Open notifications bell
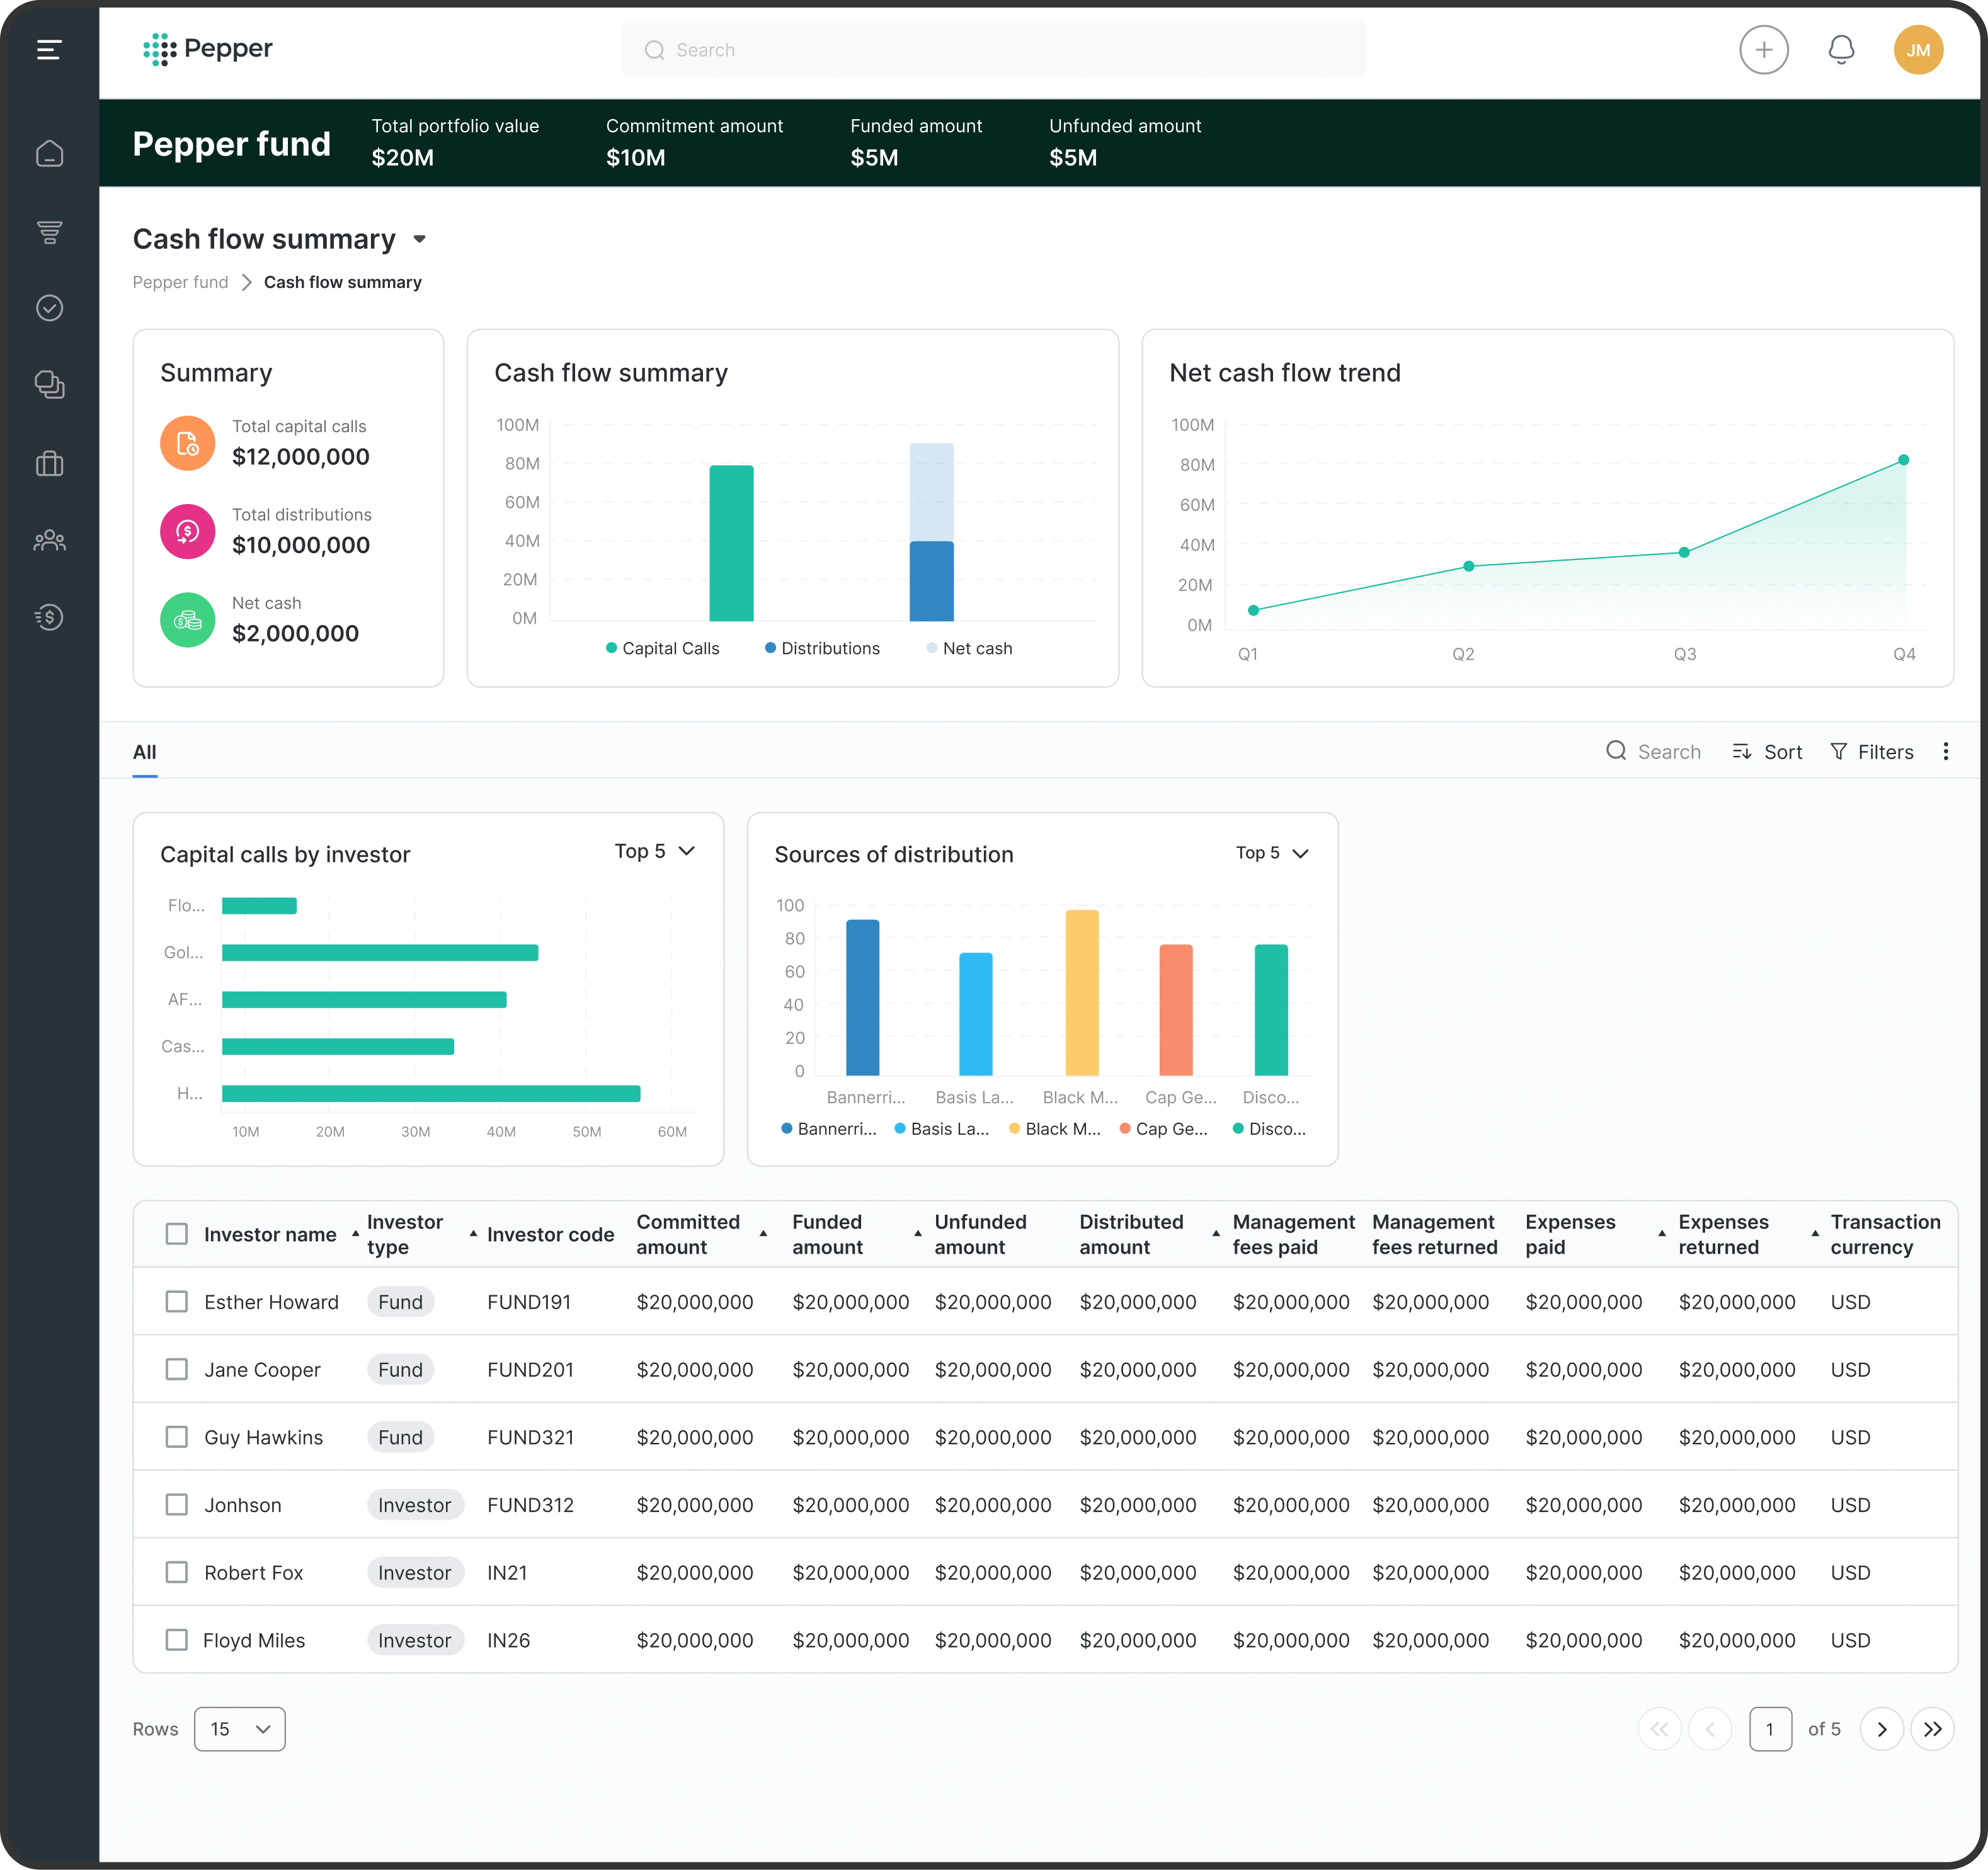Image resolution: width=1988 pixels, height=1870 pixels. [x=1841, y=50]
